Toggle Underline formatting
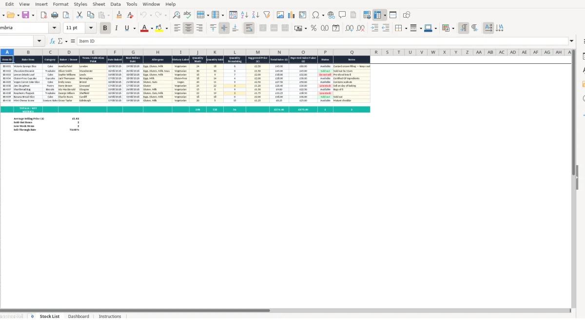The image size is (585, 329). [x=127, y=28]
